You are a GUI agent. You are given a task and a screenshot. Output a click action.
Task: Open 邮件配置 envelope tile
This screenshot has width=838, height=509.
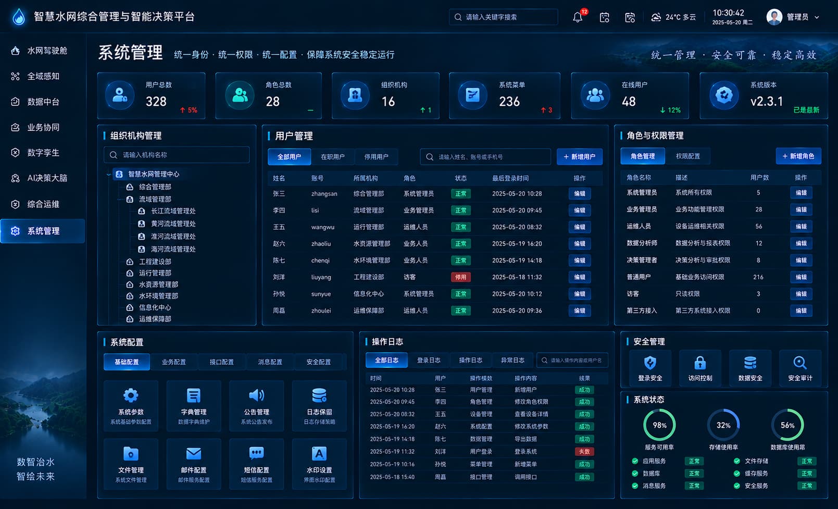click(x=194, y=464)
